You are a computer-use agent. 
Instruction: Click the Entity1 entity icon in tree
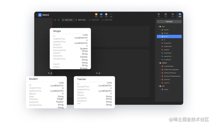(162, 36)
